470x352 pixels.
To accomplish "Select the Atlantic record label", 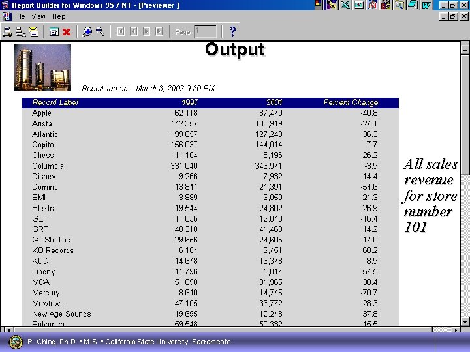I will (x=44, y=134).
